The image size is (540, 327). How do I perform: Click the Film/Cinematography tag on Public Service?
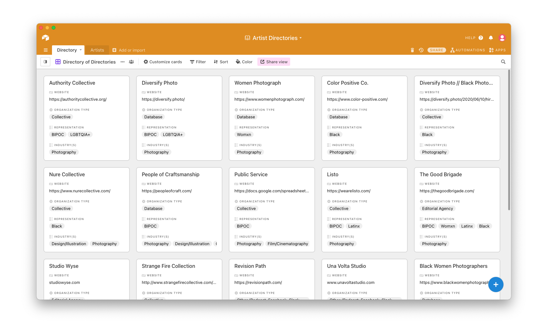click(x=288, y=244)
